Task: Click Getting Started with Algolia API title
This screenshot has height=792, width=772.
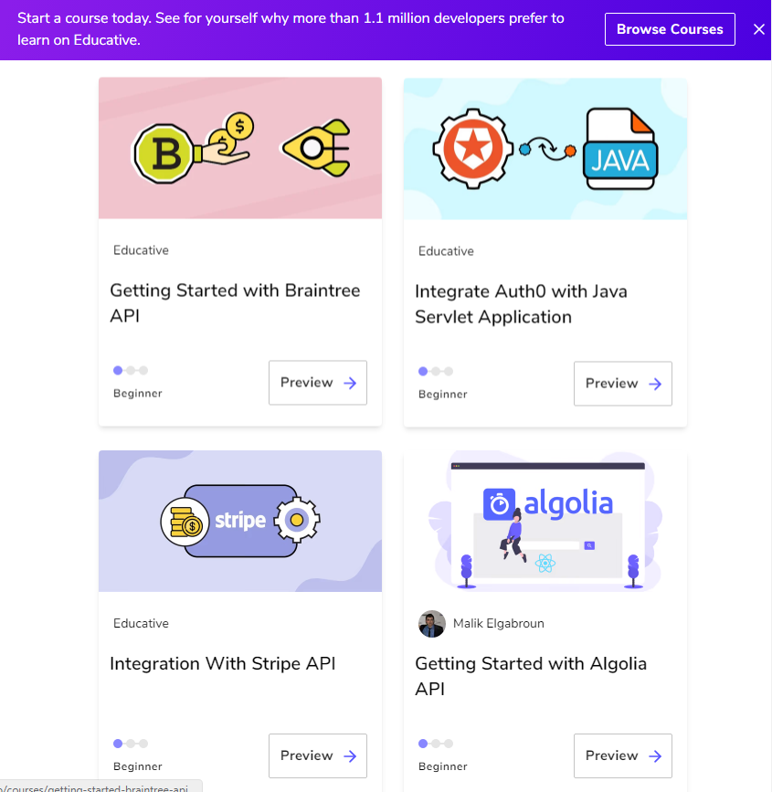Action: (531, 676)
